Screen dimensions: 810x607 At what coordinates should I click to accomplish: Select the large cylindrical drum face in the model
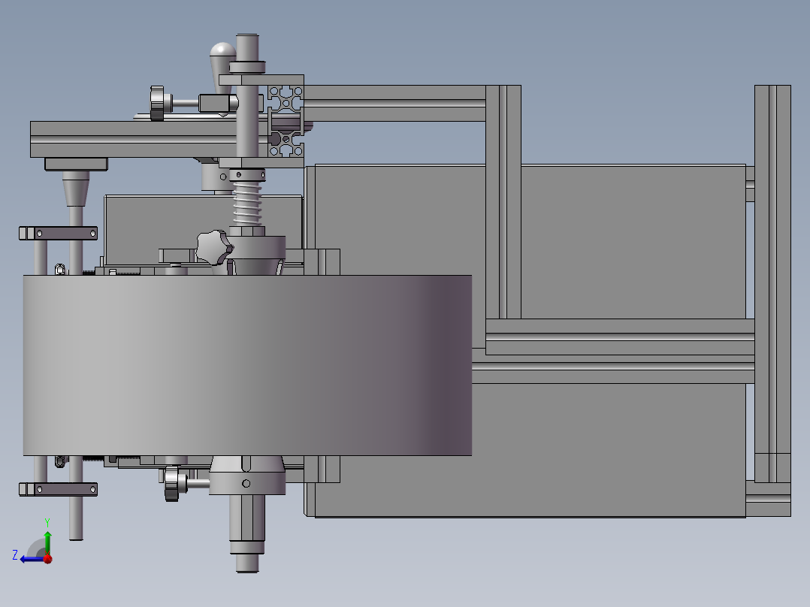[x=247, y=365]
